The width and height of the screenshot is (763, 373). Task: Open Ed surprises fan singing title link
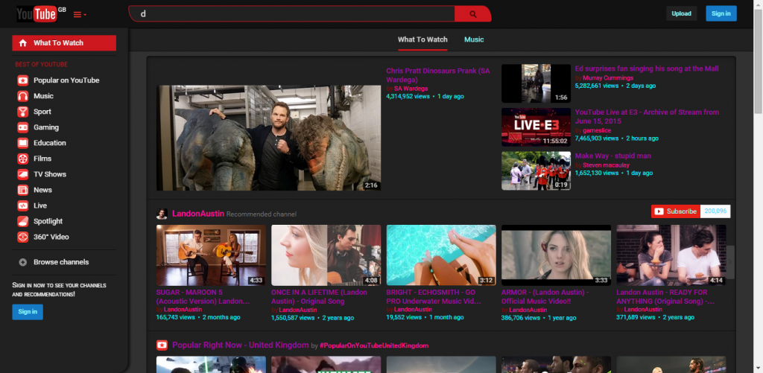click(647, 68)
